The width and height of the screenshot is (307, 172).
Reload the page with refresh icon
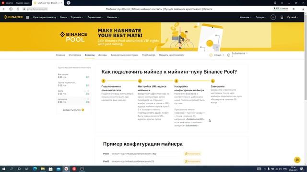coord(18,9)
